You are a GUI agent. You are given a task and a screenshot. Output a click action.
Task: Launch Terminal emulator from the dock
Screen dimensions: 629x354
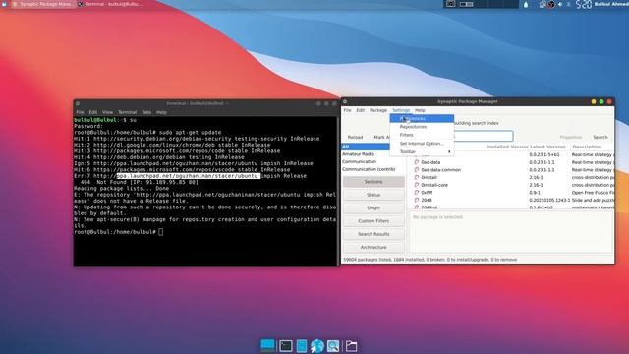pyautogui.click(x=286, y=346)
